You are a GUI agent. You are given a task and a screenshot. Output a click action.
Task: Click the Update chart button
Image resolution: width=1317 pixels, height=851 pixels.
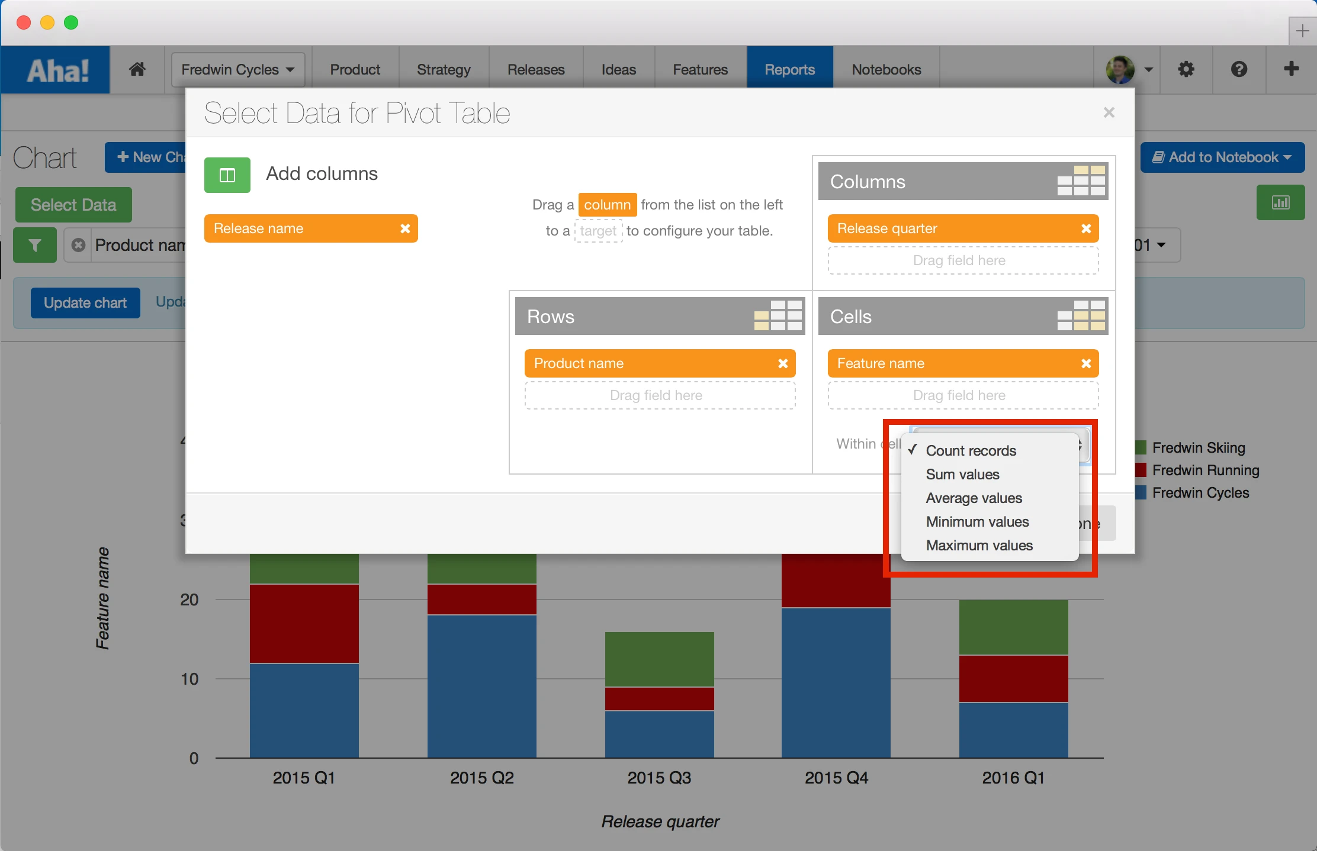coord(85,303)
